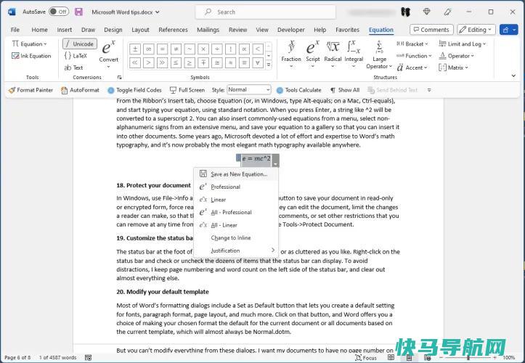Insert the greater-than-or-equal symbol
The width and height of the screenshot is (525, 363).
190,62
